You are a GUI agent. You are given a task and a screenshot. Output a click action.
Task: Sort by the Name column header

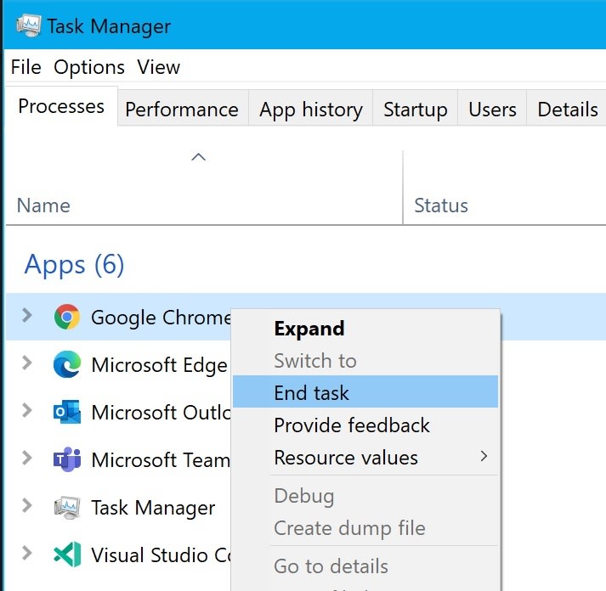(43, 205)
